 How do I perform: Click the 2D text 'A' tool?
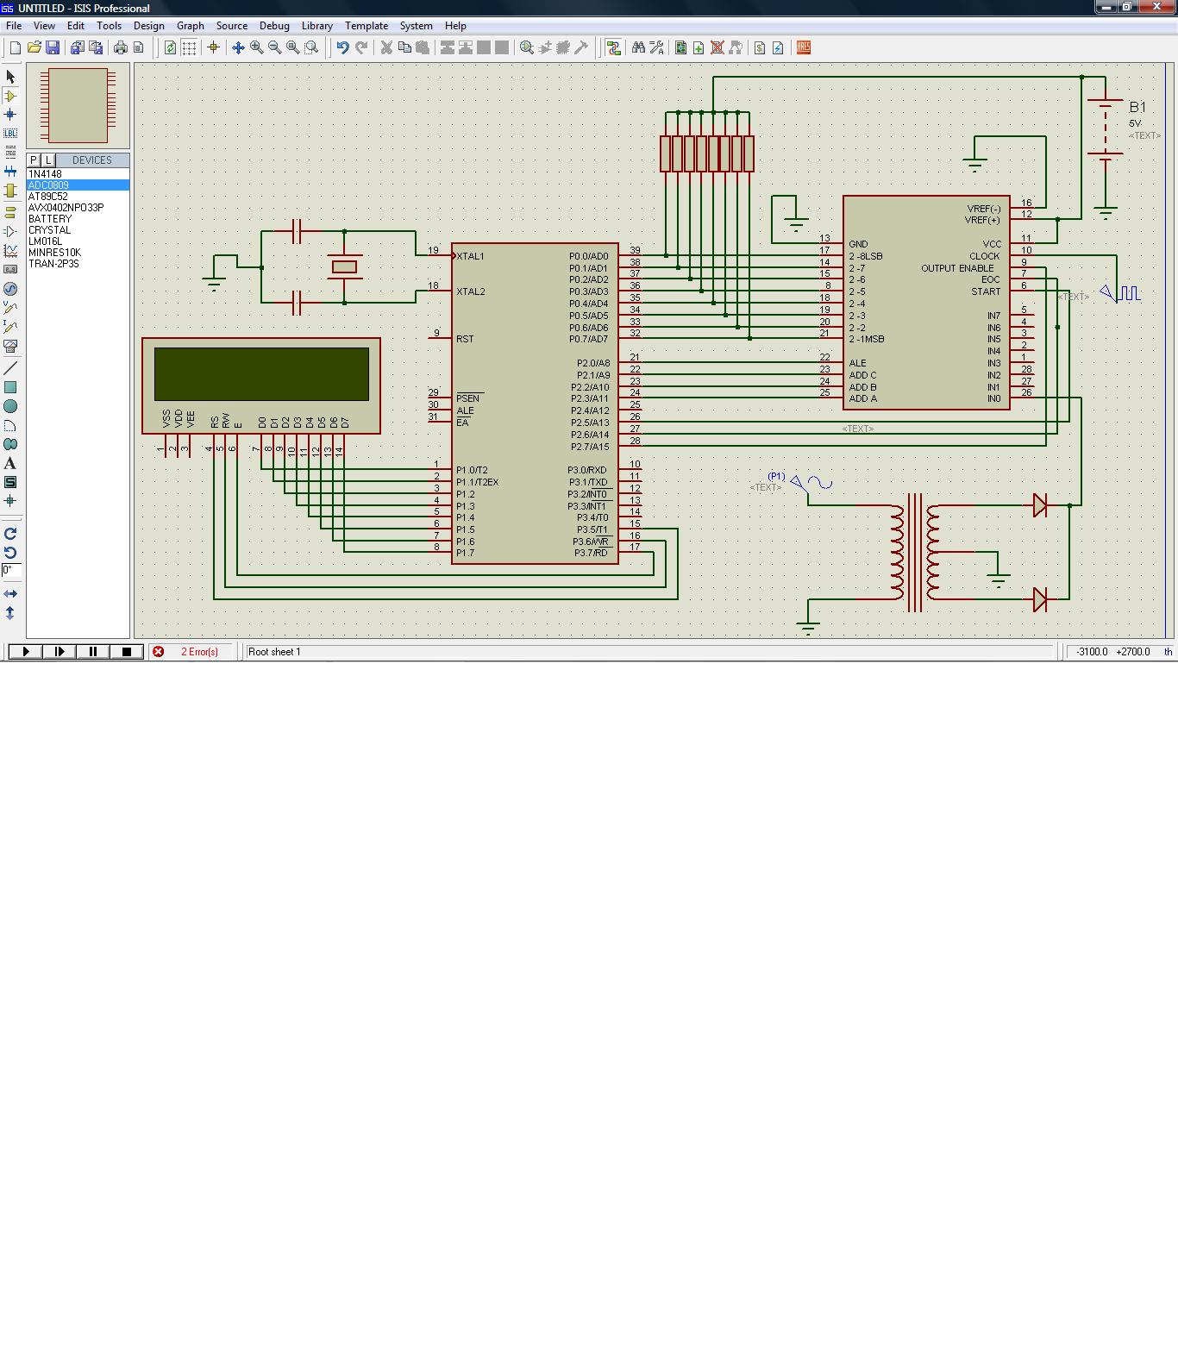click(x=10, y=463)
